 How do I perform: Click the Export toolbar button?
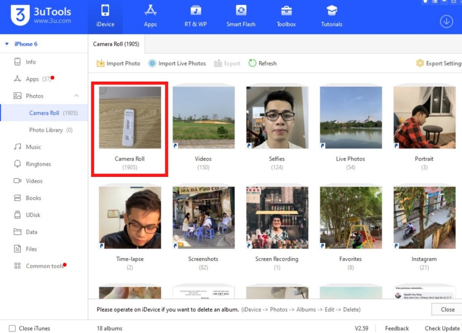click(x=227, y=63)
